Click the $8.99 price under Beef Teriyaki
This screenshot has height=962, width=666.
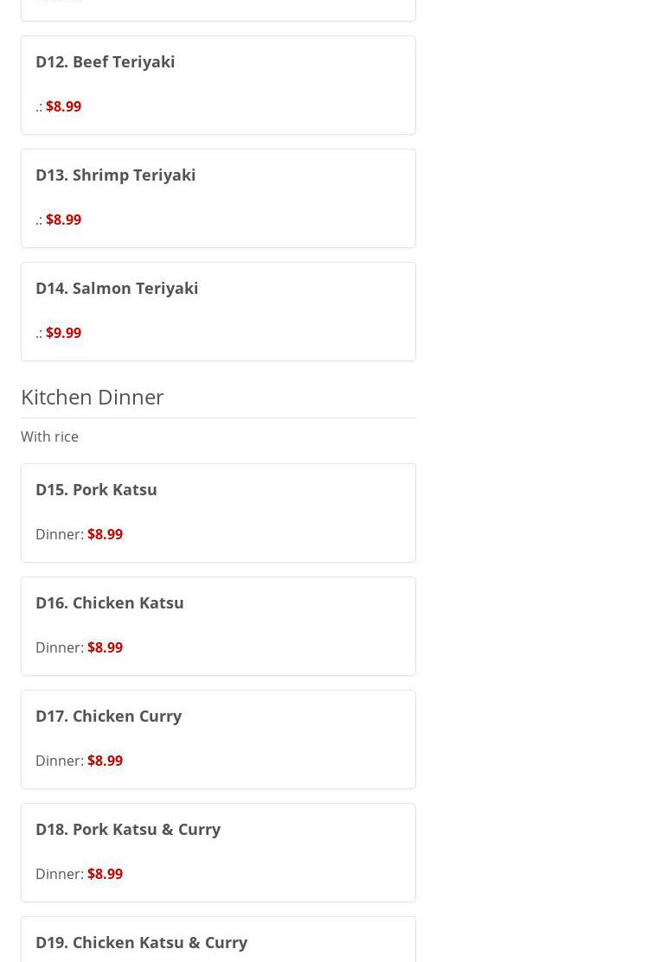coord(63,107)
